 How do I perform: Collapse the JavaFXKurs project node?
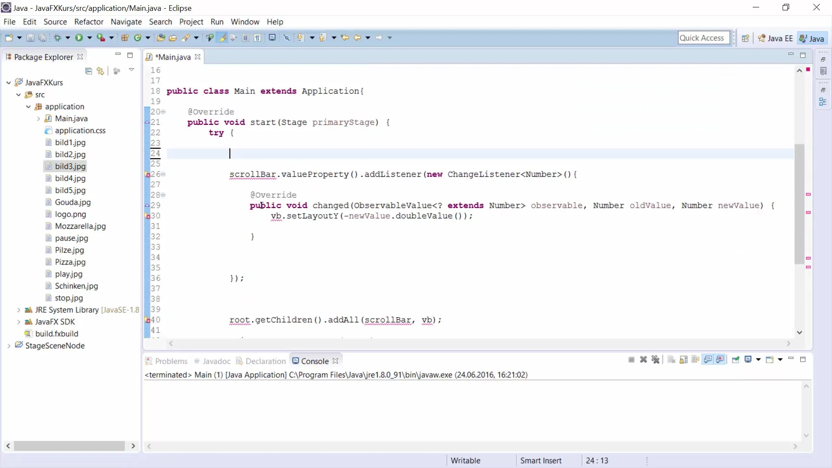[x=8, y=82]
